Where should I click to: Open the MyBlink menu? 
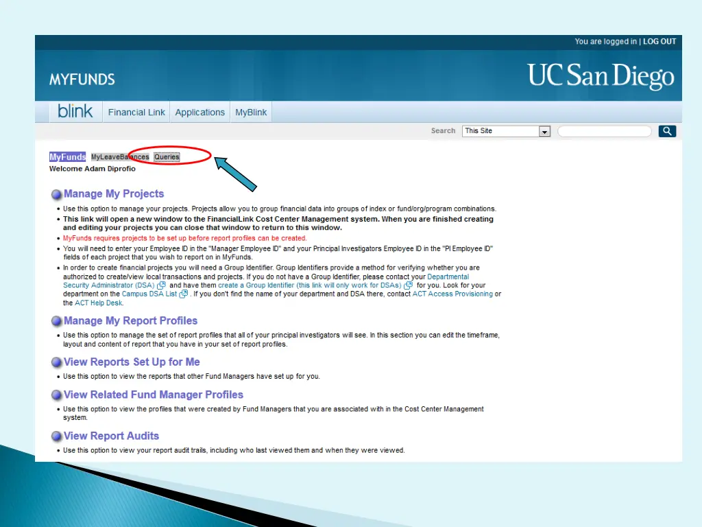tap(251, 112)
